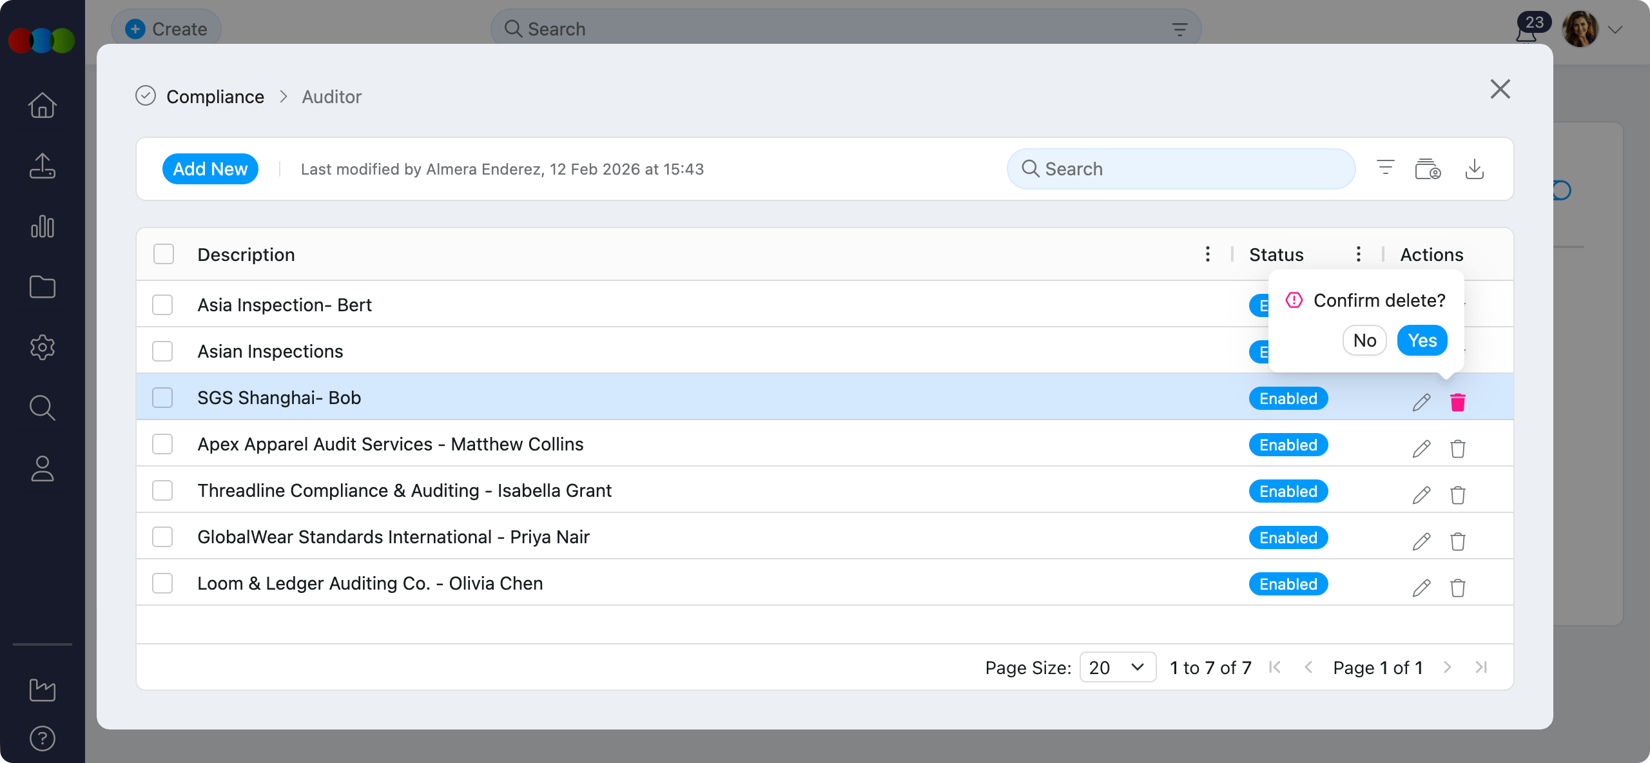Open the Page Size 20 dropdown

point(1117,668)
